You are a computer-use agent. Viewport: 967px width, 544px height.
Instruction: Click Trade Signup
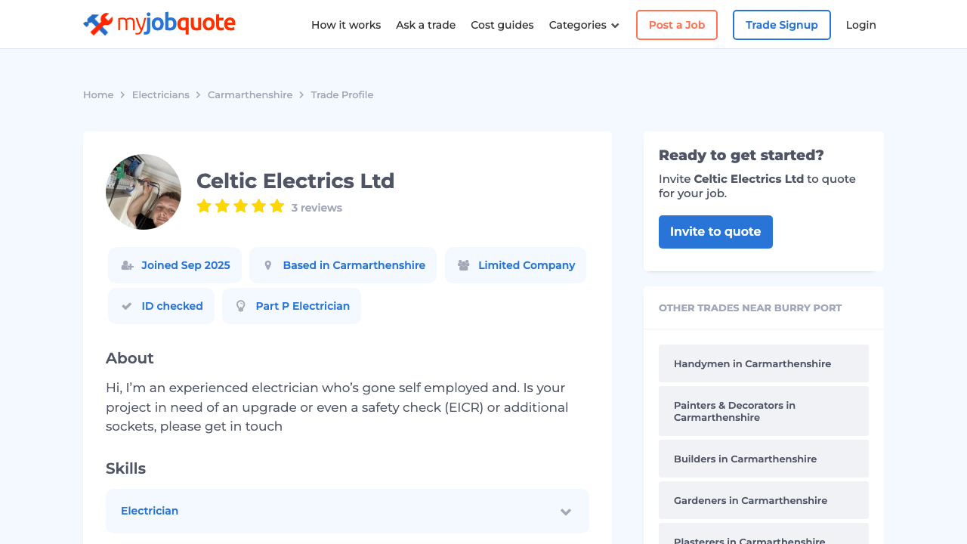tap(781, 24)
